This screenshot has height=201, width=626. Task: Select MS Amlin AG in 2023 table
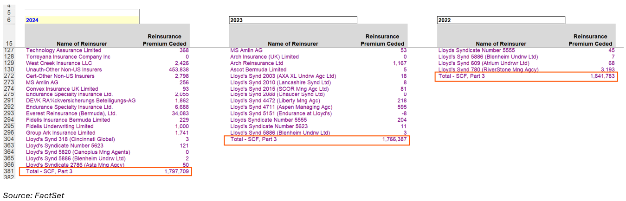[246, 50]
